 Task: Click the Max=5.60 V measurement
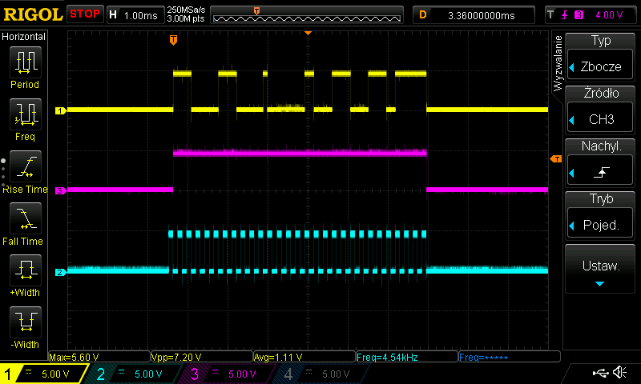(x=99, y=357)
